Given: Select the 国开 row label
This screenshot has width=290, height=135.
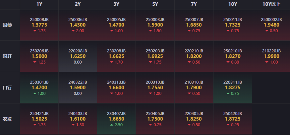Looking at the screenshot, I should click(7, 56).
